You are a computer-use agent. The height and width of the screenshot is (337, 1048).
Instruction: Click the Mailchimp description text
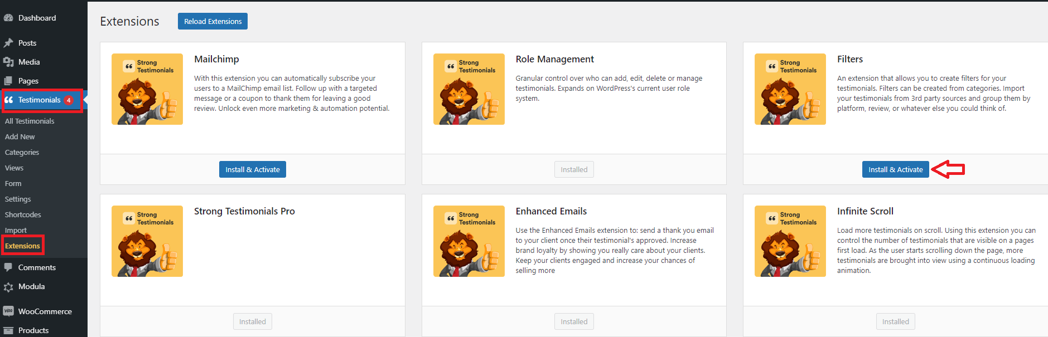click(292, 93)
